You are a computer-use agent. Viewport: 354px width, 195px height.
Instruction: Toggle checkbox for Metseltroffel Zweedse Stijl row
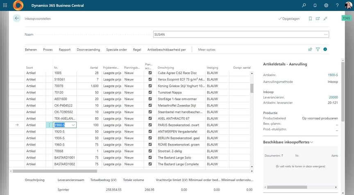150,105
